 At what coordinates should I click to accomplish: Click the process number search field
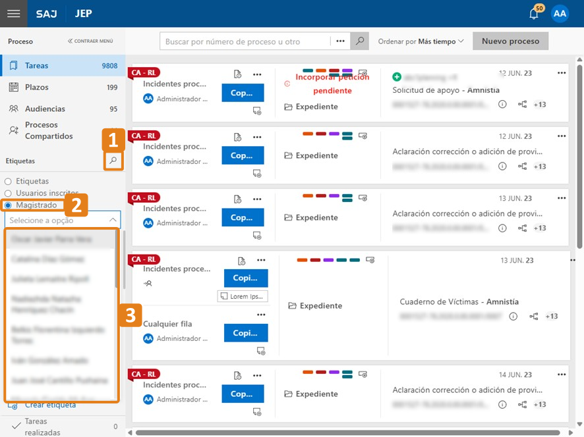[244, 41]
